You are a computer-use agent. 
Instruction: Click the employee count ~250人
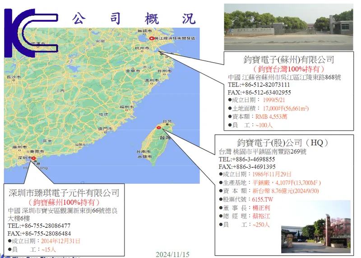(x=261, y=225)
